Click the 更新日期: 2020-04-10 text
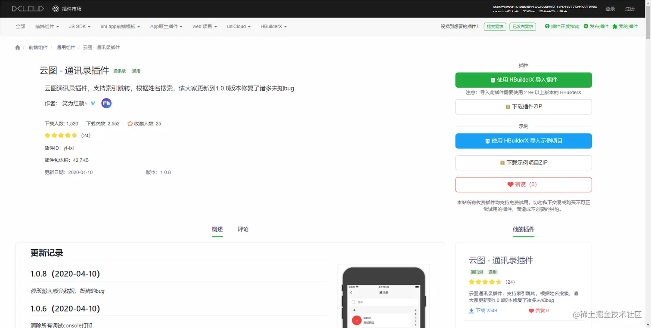 [x=68, y=172]
